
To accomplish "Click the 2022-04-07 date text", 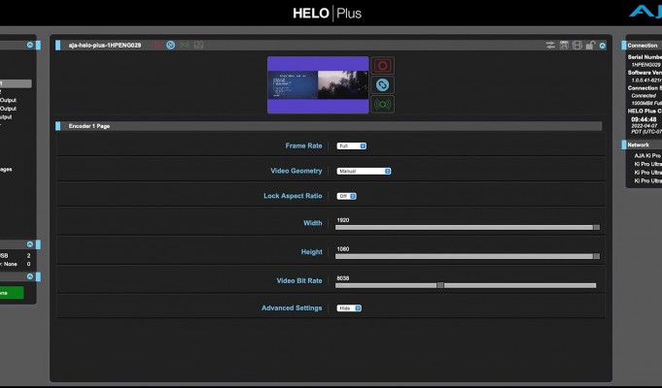I will [645, 126].
